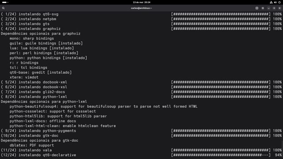Click the qt6-declarative progress bar at 94%
Image resolution: width=283 pixels, height=159 pixels.
pos(221,155)
